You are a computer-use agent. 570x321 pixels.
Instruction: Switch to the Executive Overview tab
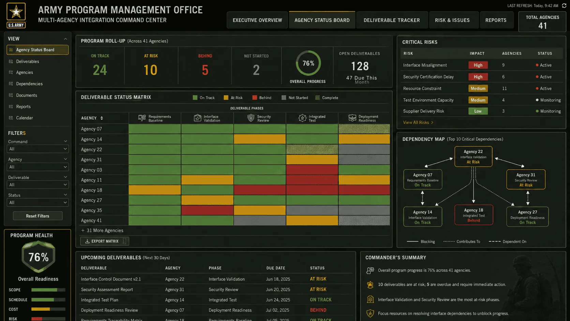[x=257, y=20]
